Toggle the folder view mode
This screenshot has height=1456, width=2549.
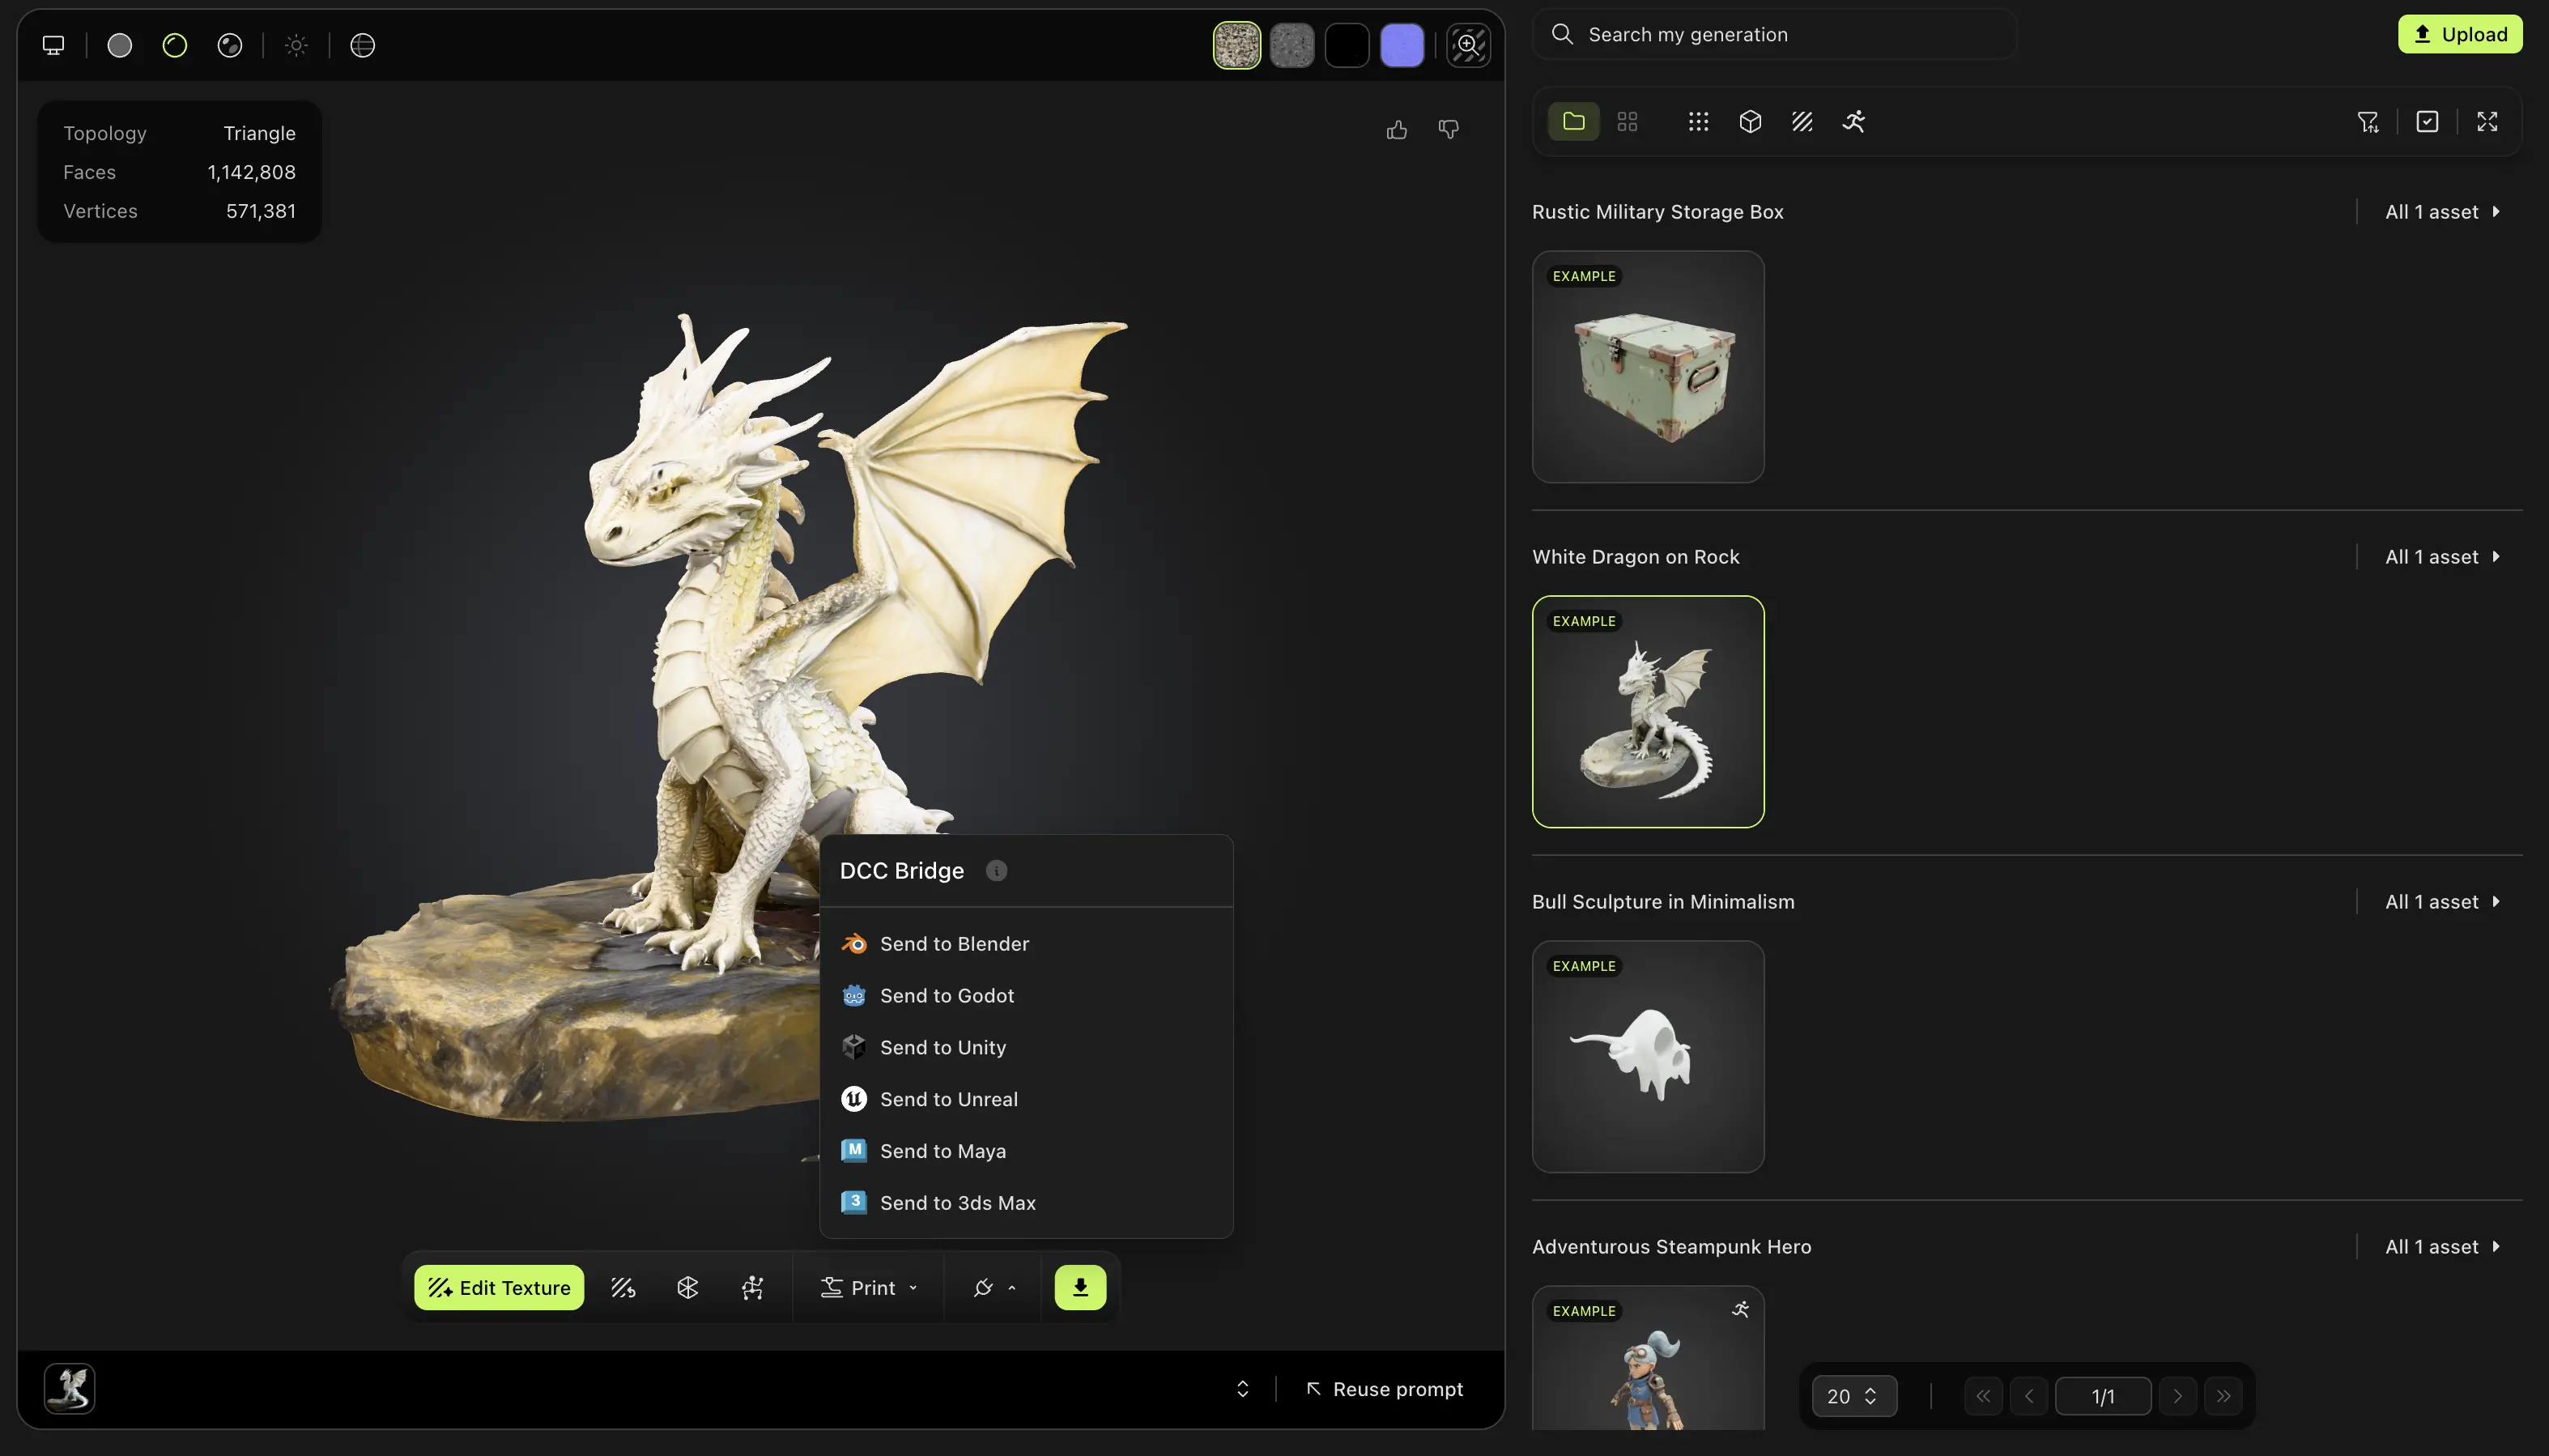[x=1573, y=121]
